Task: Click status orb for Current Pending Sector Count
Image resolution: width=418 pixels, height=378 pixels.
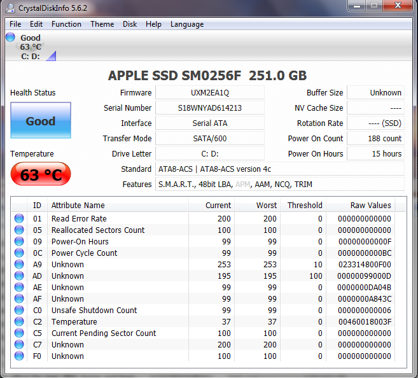Action: [20, 333]
